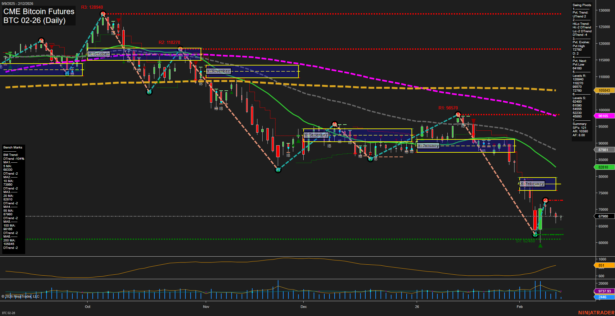
Task: Click the swing high marker above the M:December zone
Action: point(335,124)
